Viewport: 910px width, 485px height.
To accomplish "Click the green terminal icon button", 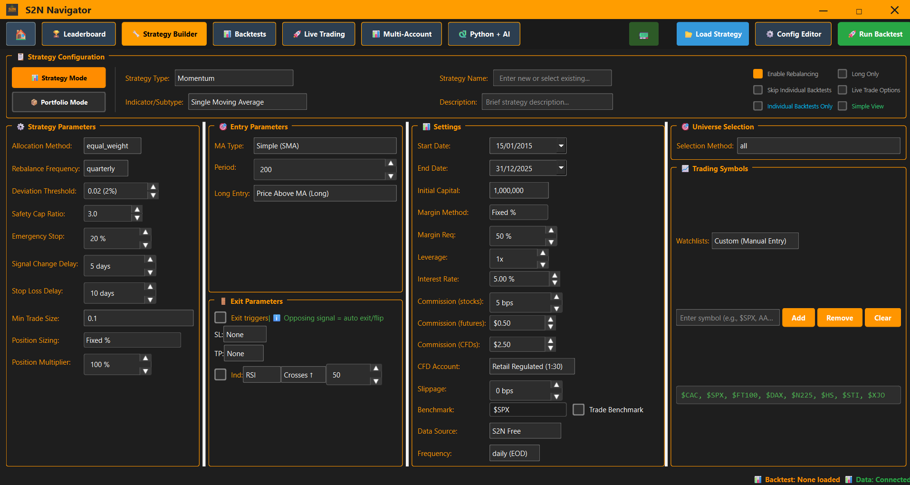I will [x=643, y=34].
